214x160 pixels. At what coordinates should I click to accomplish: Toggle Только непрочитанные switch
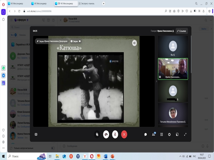pyautogui.click(x=53, y=148)
